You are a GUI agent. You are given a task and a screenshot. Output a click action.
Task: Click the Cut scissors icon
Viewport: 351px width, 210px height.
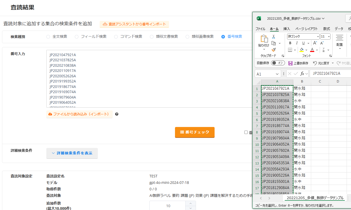[x=274, y=37]
